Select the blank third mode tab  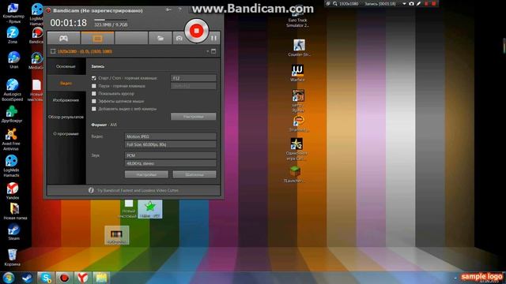point(131,39)
